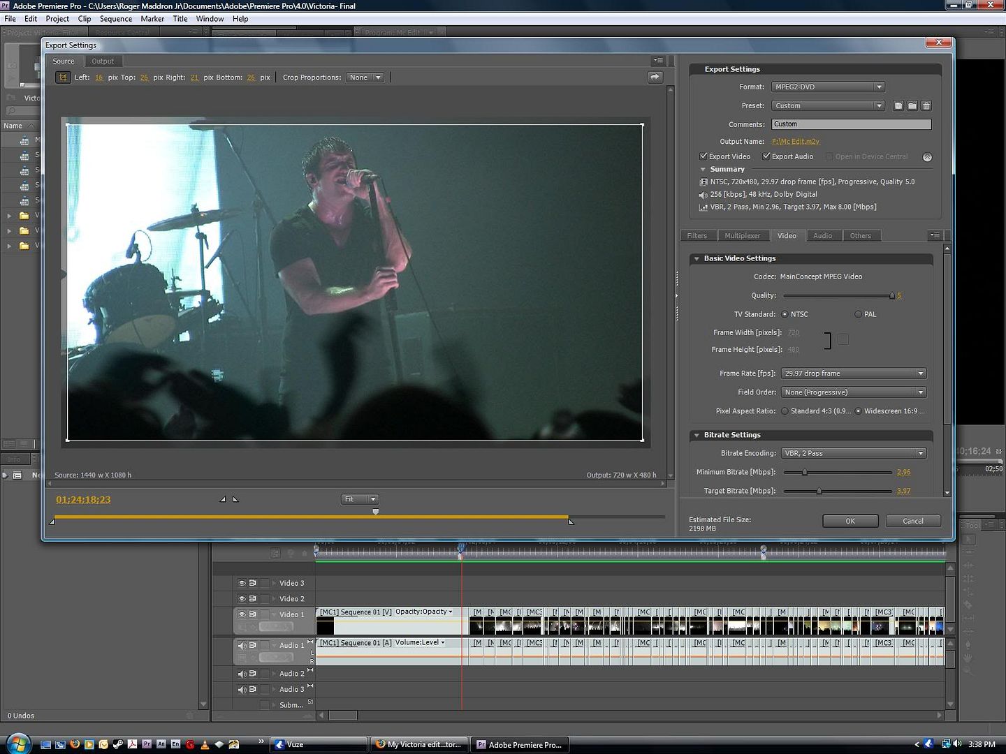Open the Frame Rate dropdown
The height and width of the screenshot is (754, 1006).
tap(854, 374)
